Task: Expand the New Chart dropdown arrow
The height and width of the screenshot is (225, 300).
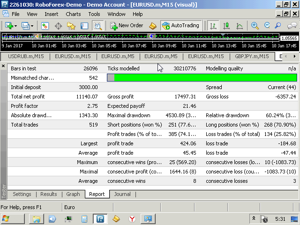Action: click(x=15, y=26)
